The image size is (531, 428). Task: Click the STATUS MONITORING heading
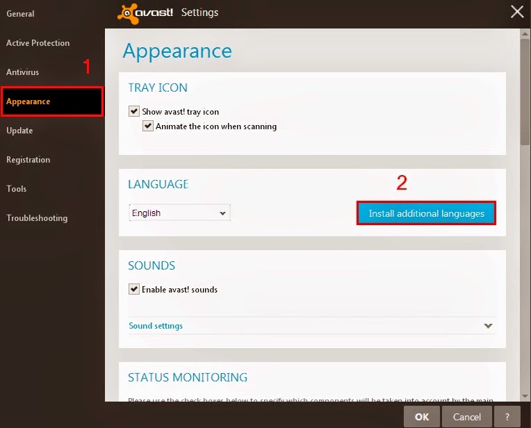188,377
